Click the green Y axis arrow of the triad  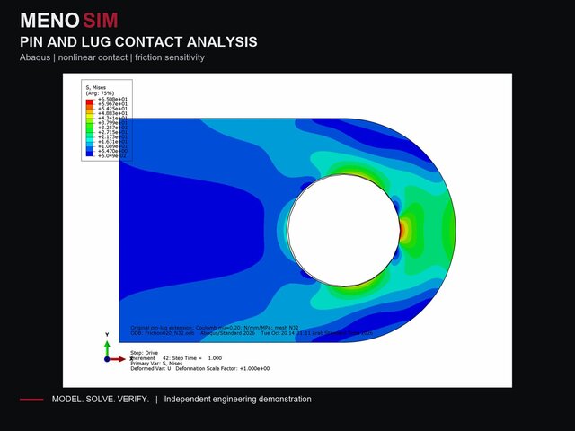pyautogui.click(x=107, y=348)
